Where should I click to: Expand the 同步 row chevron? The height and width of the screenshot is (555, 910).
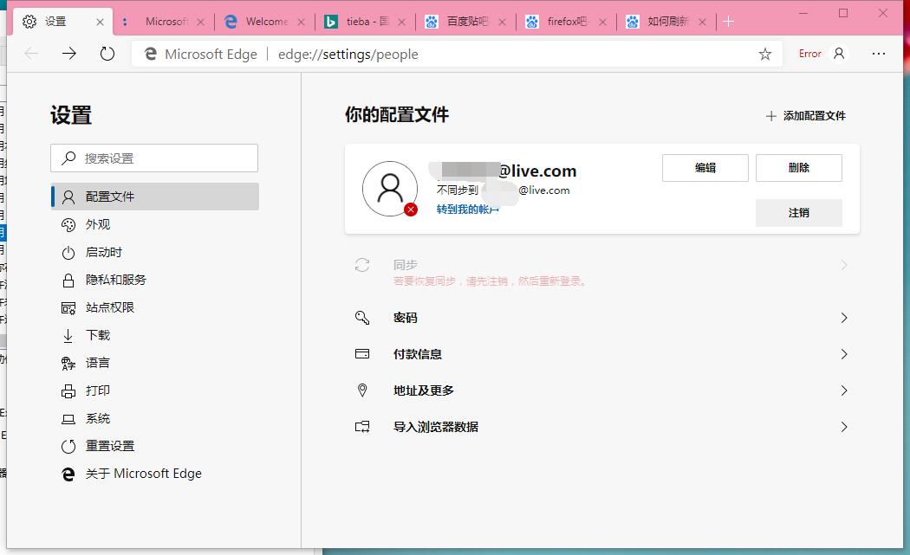(x=844, y=265)
